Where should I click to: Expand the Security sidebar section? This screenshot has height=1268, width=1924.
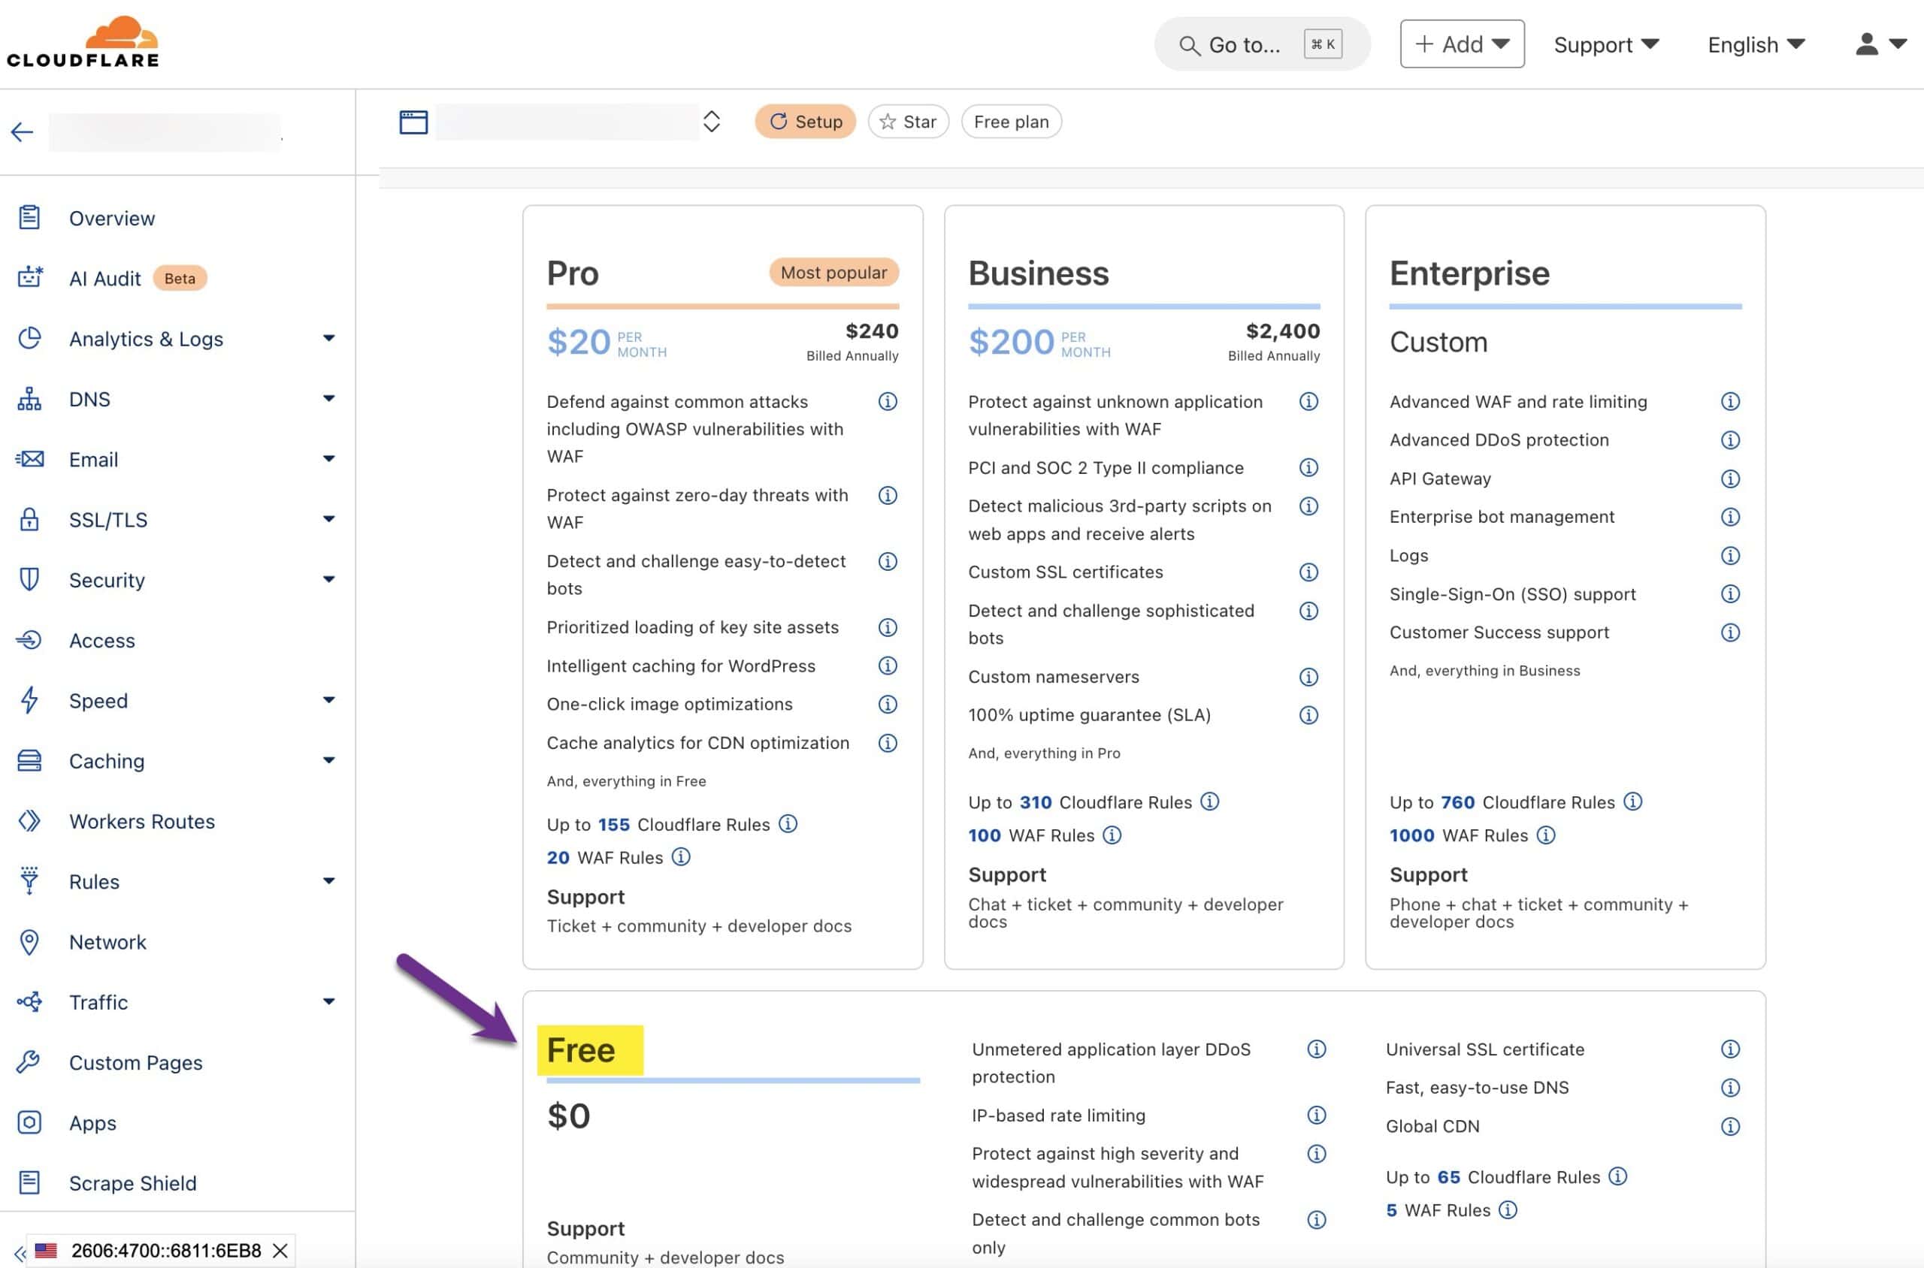click(x=328, y=579)
